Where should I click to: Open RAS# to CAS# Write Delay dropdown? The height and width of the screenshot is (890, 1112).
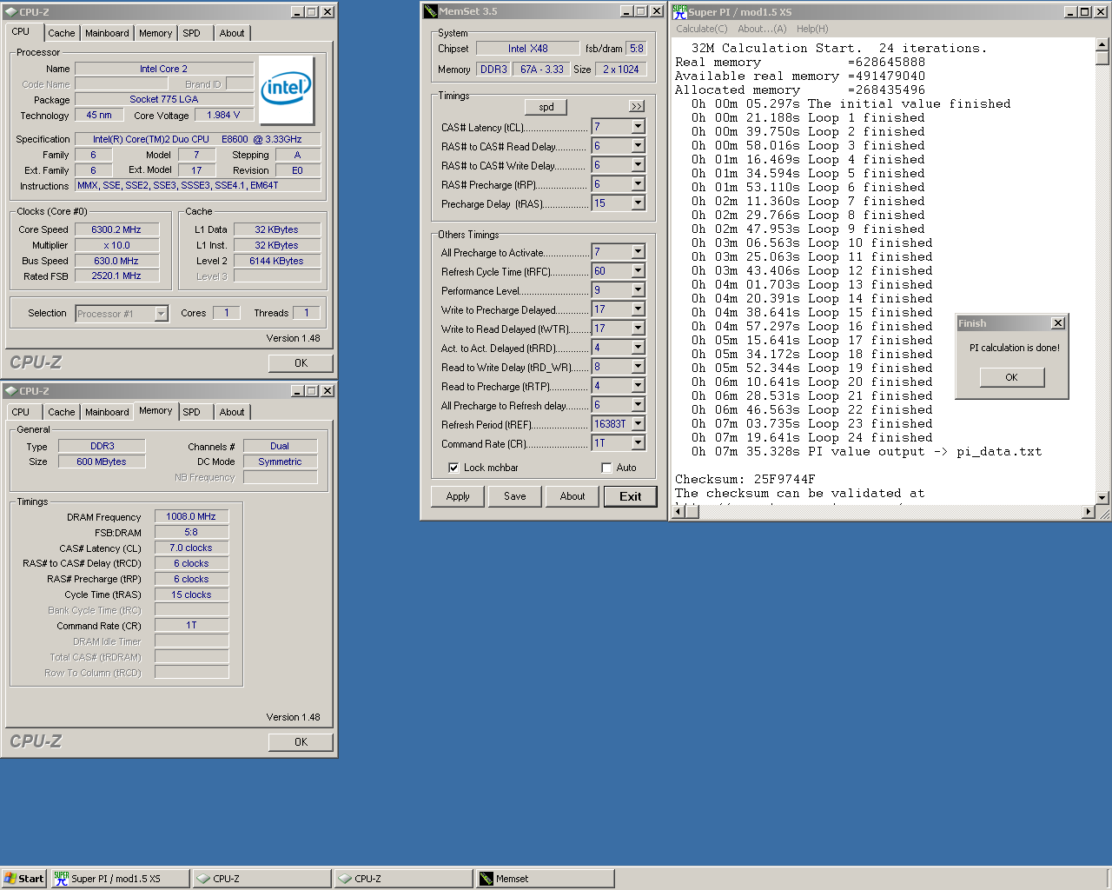click(638, 165)
